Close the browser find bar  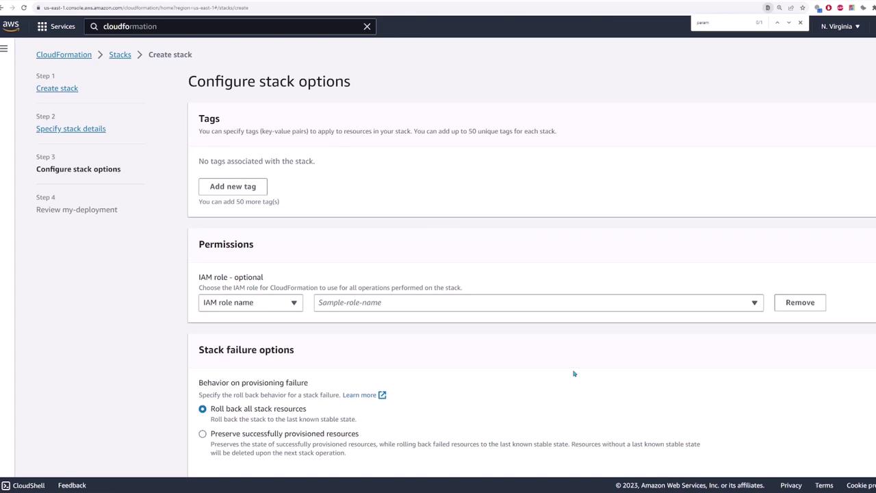(x=800, y=23)
